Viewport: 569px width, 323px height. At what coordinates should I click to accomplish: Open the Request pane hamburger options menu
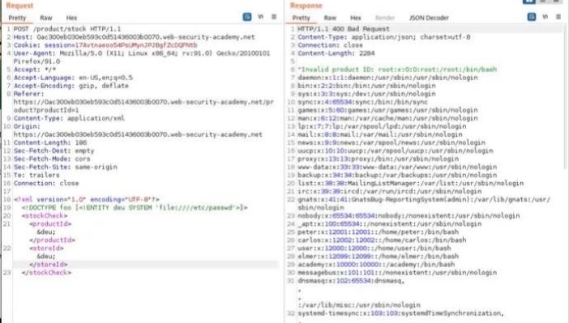pos(274,17)
